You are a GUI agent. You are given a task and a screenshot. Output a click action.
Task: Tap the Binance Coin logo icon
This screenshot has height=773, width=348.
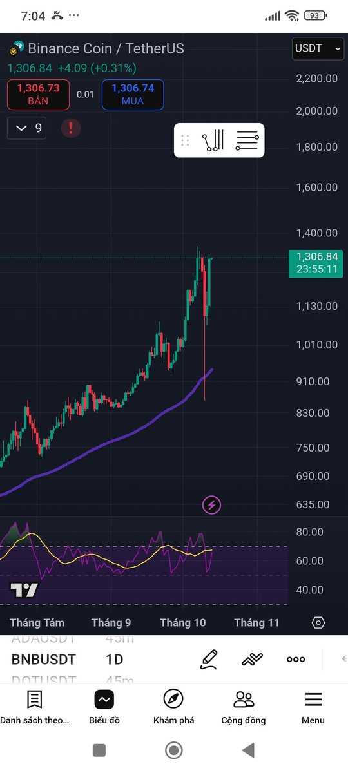(x=15, y=49)
